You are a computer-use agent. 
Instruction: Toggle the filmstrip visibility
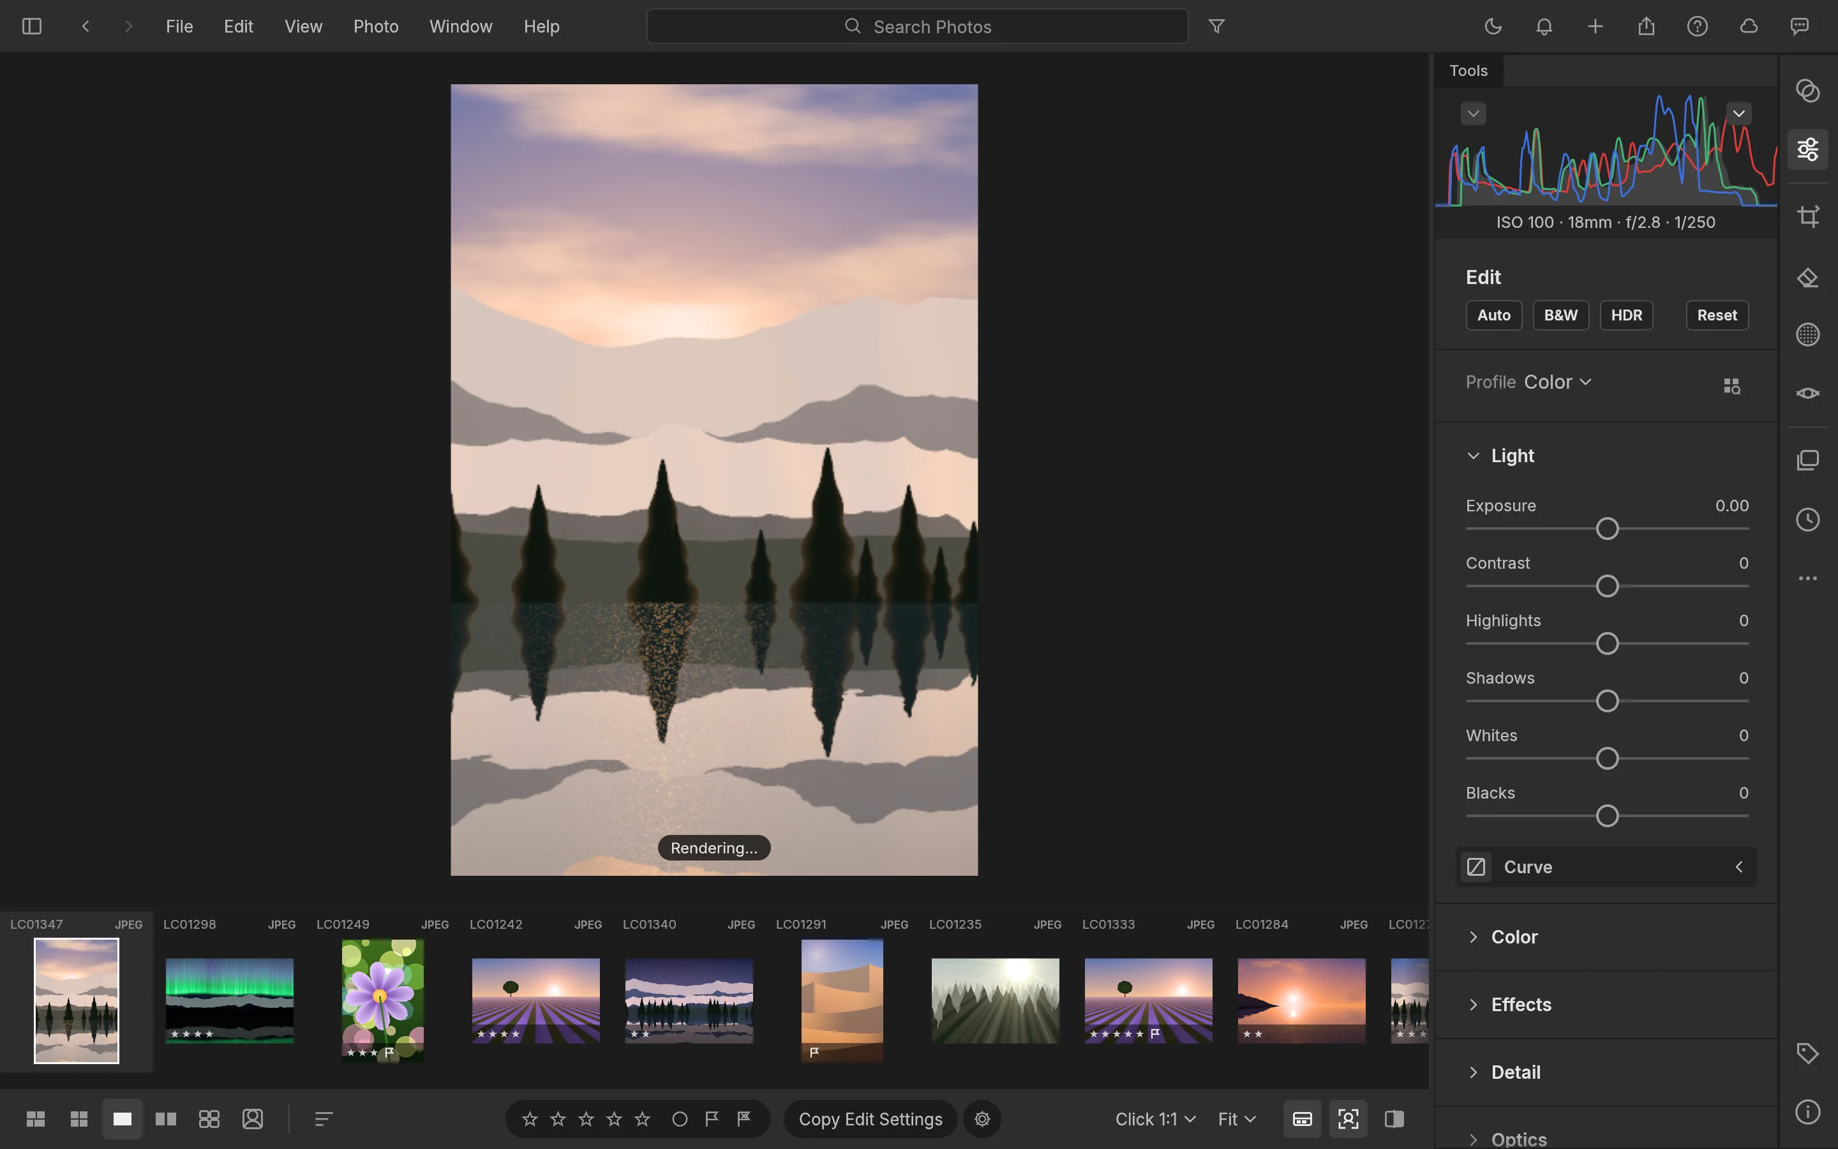click(x=1302, y=1118)
